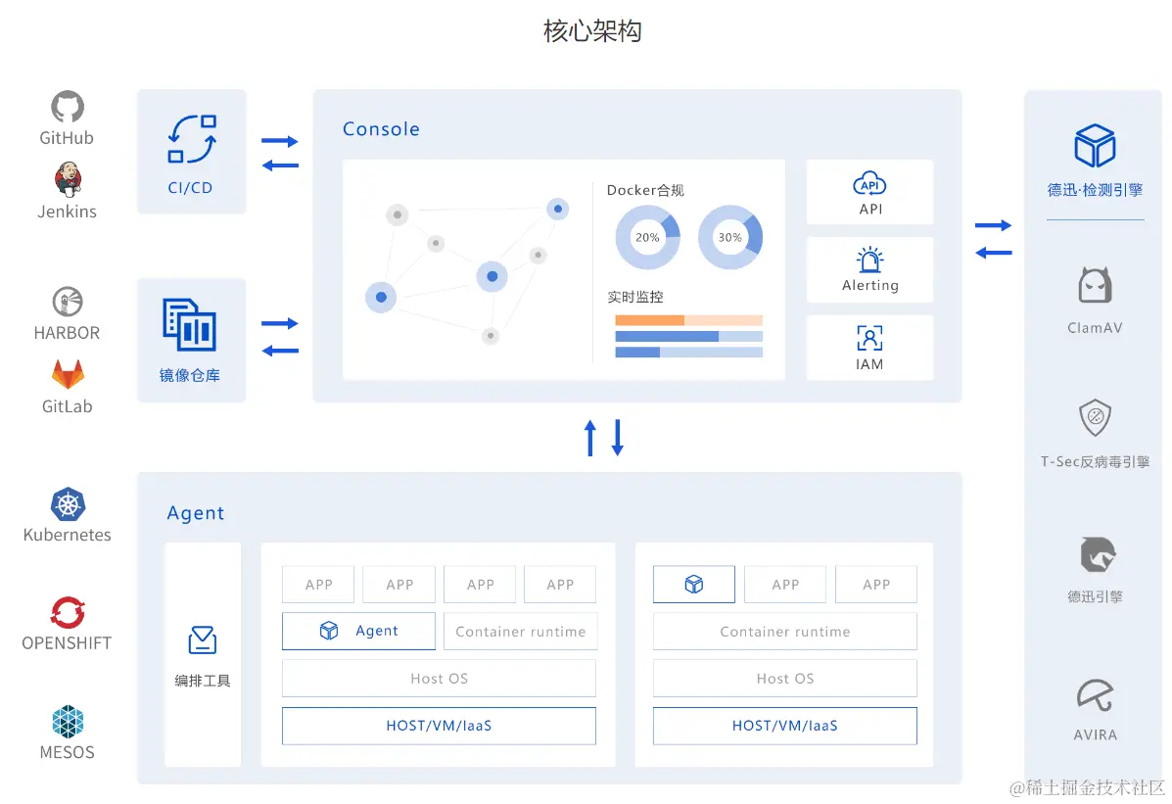Click the MESOS hexagon icon
1172x804 pixels.
[68, 721]
